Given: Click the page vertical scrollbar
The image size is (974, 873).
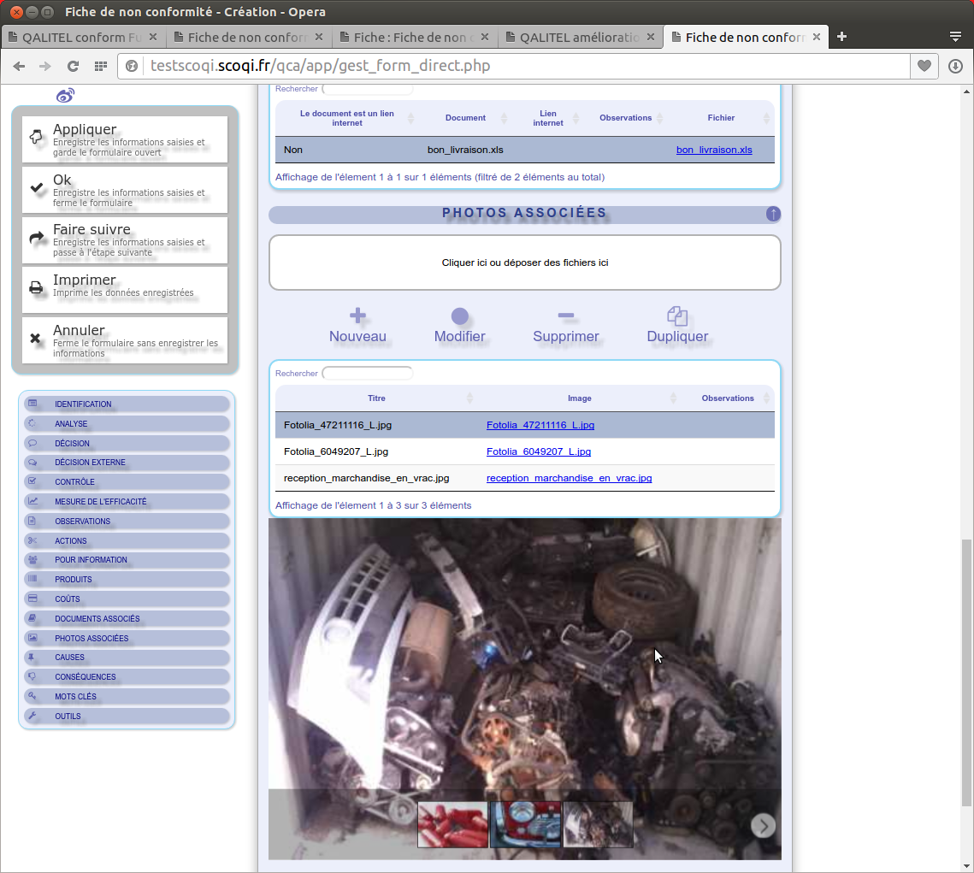Looking at the screenshot, I should point(966,673).
